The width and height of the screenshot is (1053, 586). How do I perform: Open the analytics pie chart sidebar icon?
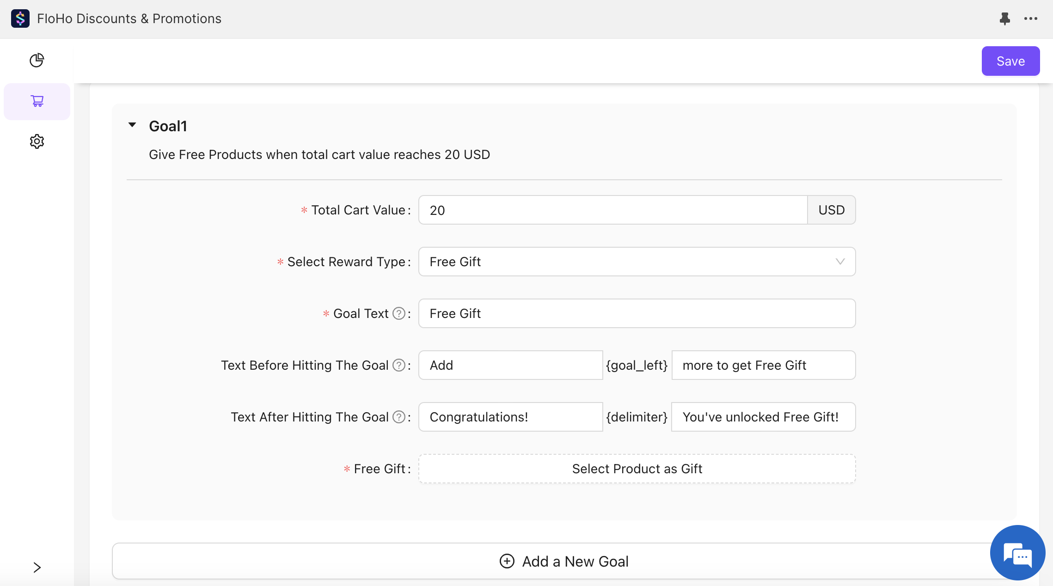pyautogui.click(x=37, y=60)
